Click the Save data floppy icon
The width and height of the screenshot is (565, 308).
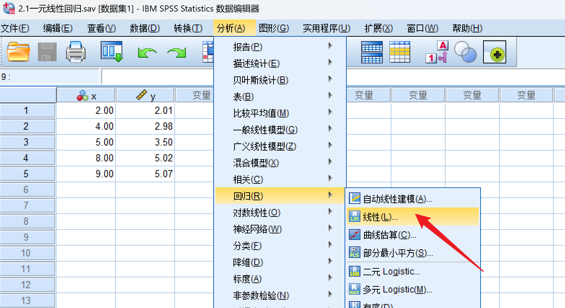tap(47, 52)
